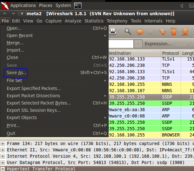Click into the display filter input field
Viewport: 194px width, 171px height.
click(121, 44)
